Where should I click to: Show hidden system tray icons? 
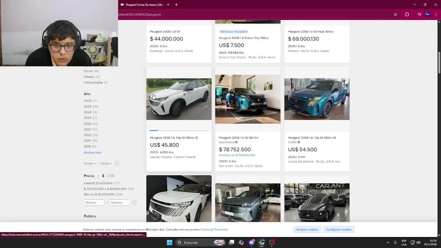coord(388,242)
